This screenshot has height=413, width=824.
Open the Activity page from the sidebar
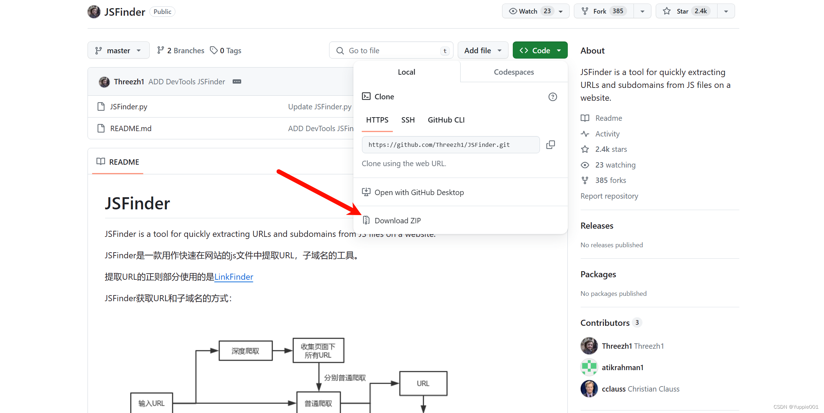pos(607,134)
